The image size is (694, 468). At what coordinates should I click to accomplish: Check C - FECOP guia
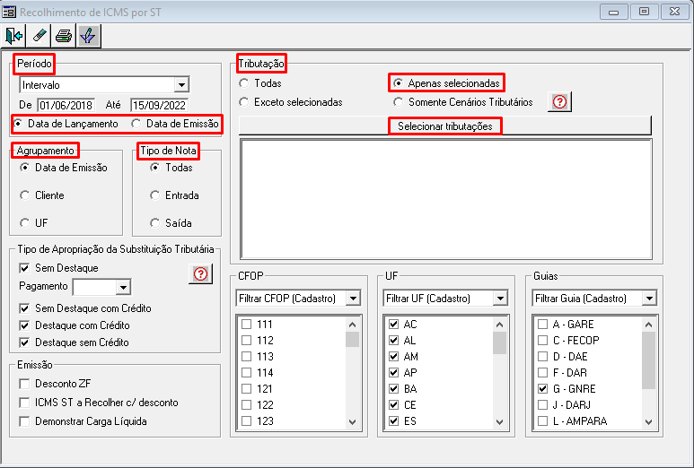point(542,341)
